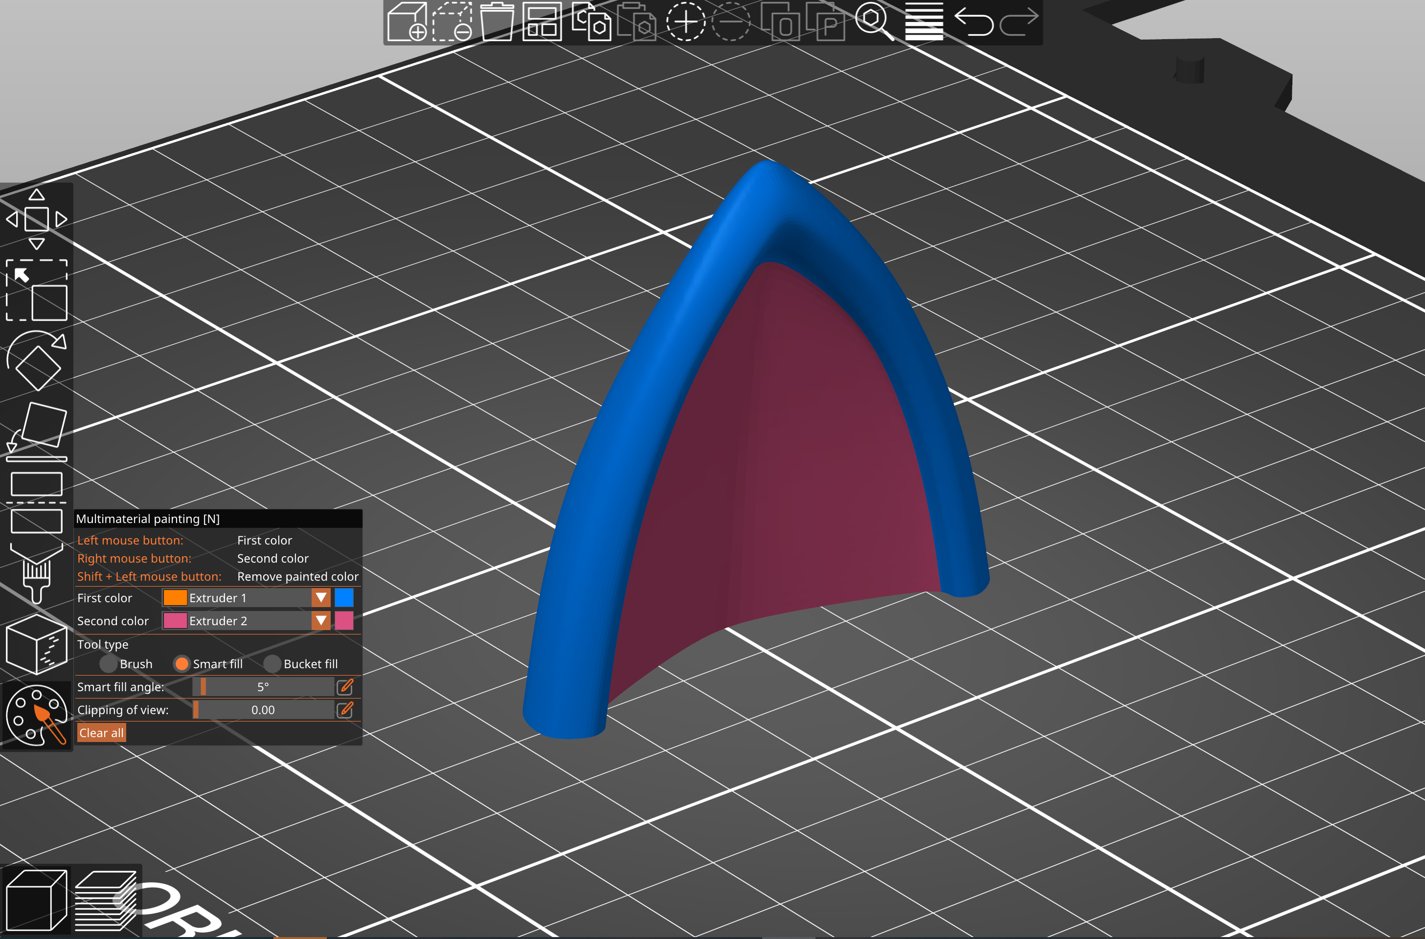The height and width of the screenshot is (939, 1425).
Task: Click the Multimaterial painting [N] panel title
Action: (x=147, y=519)
